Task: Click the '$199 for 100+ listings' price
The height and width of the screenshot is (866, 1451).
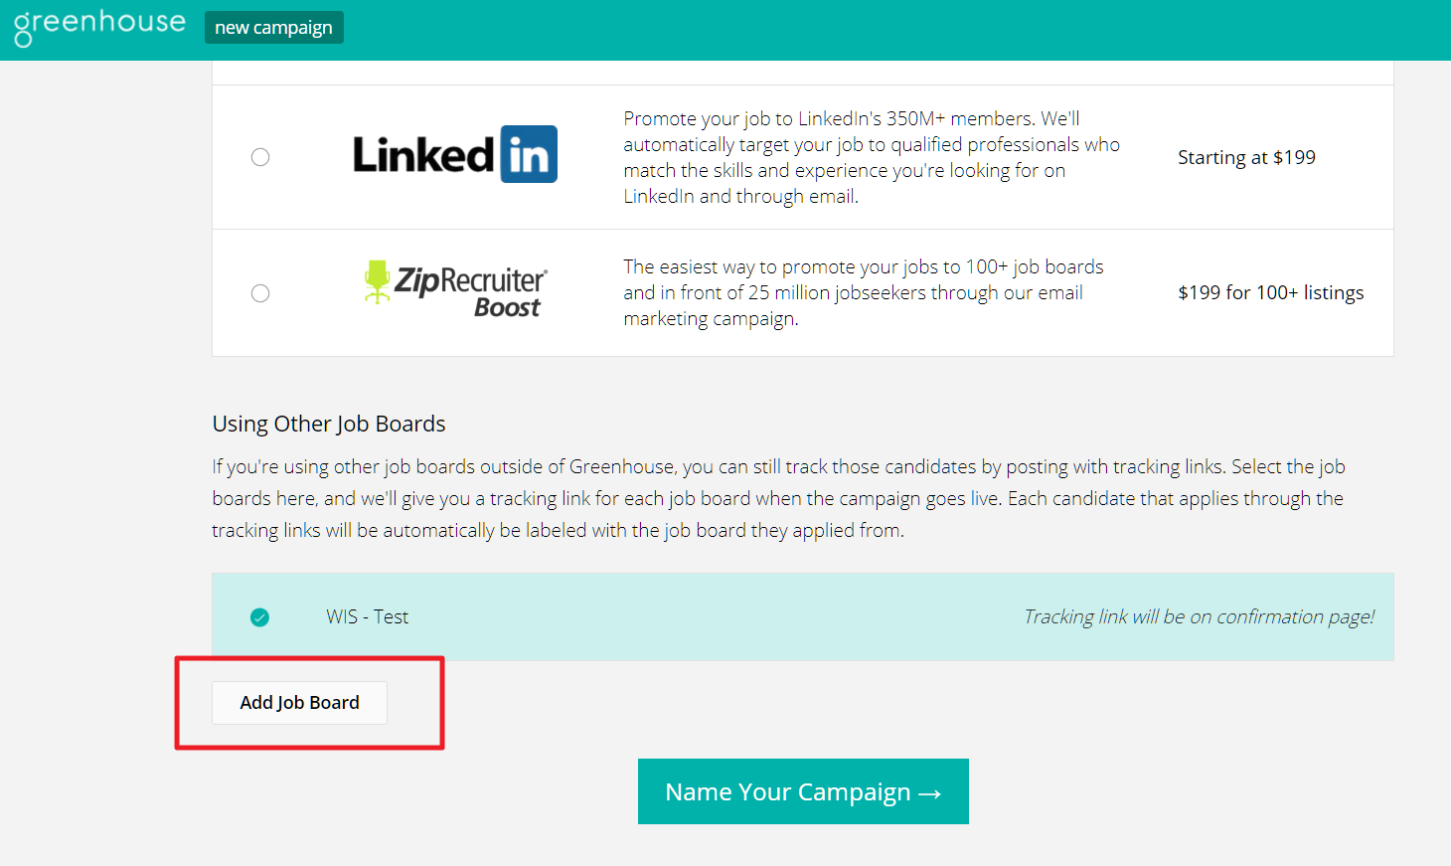Action: 1270,293
